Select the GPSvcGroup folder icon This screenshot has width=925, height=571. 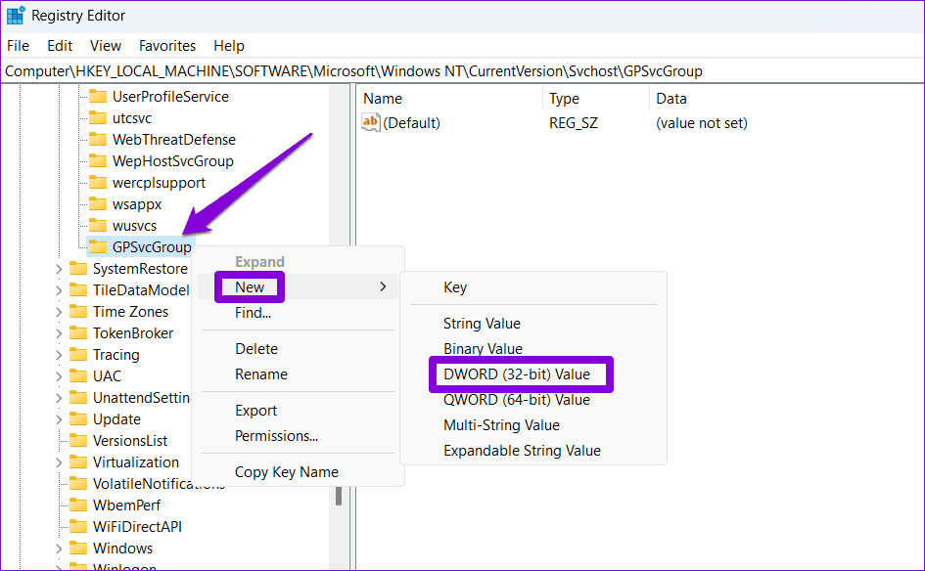tap(99, 247)
